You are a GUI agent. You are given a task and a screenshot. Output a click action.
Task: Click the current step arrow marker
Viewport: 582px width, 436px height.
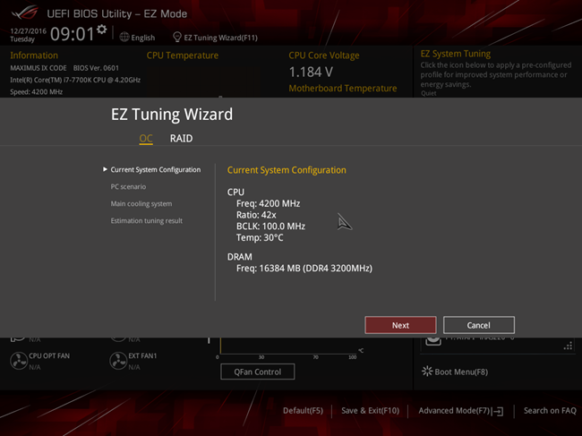tap(105, 169)
